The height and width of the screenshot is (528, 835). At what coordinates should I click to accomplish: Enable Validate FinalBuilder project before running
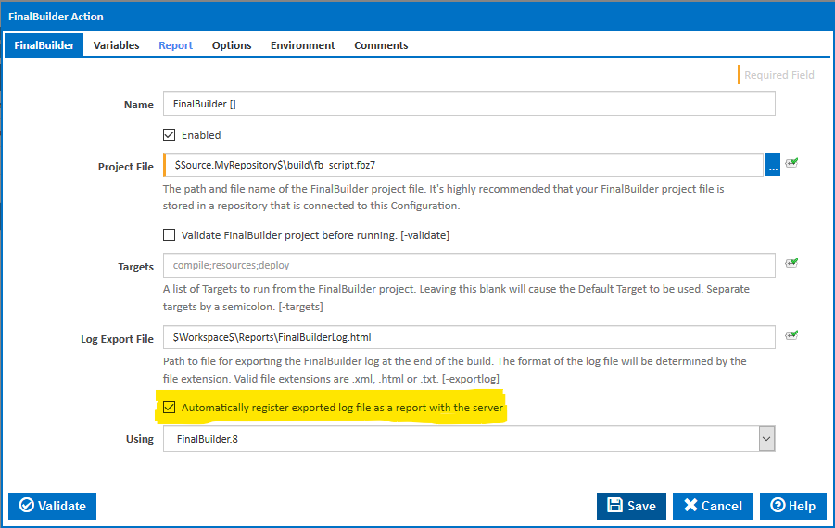point(170,235)
